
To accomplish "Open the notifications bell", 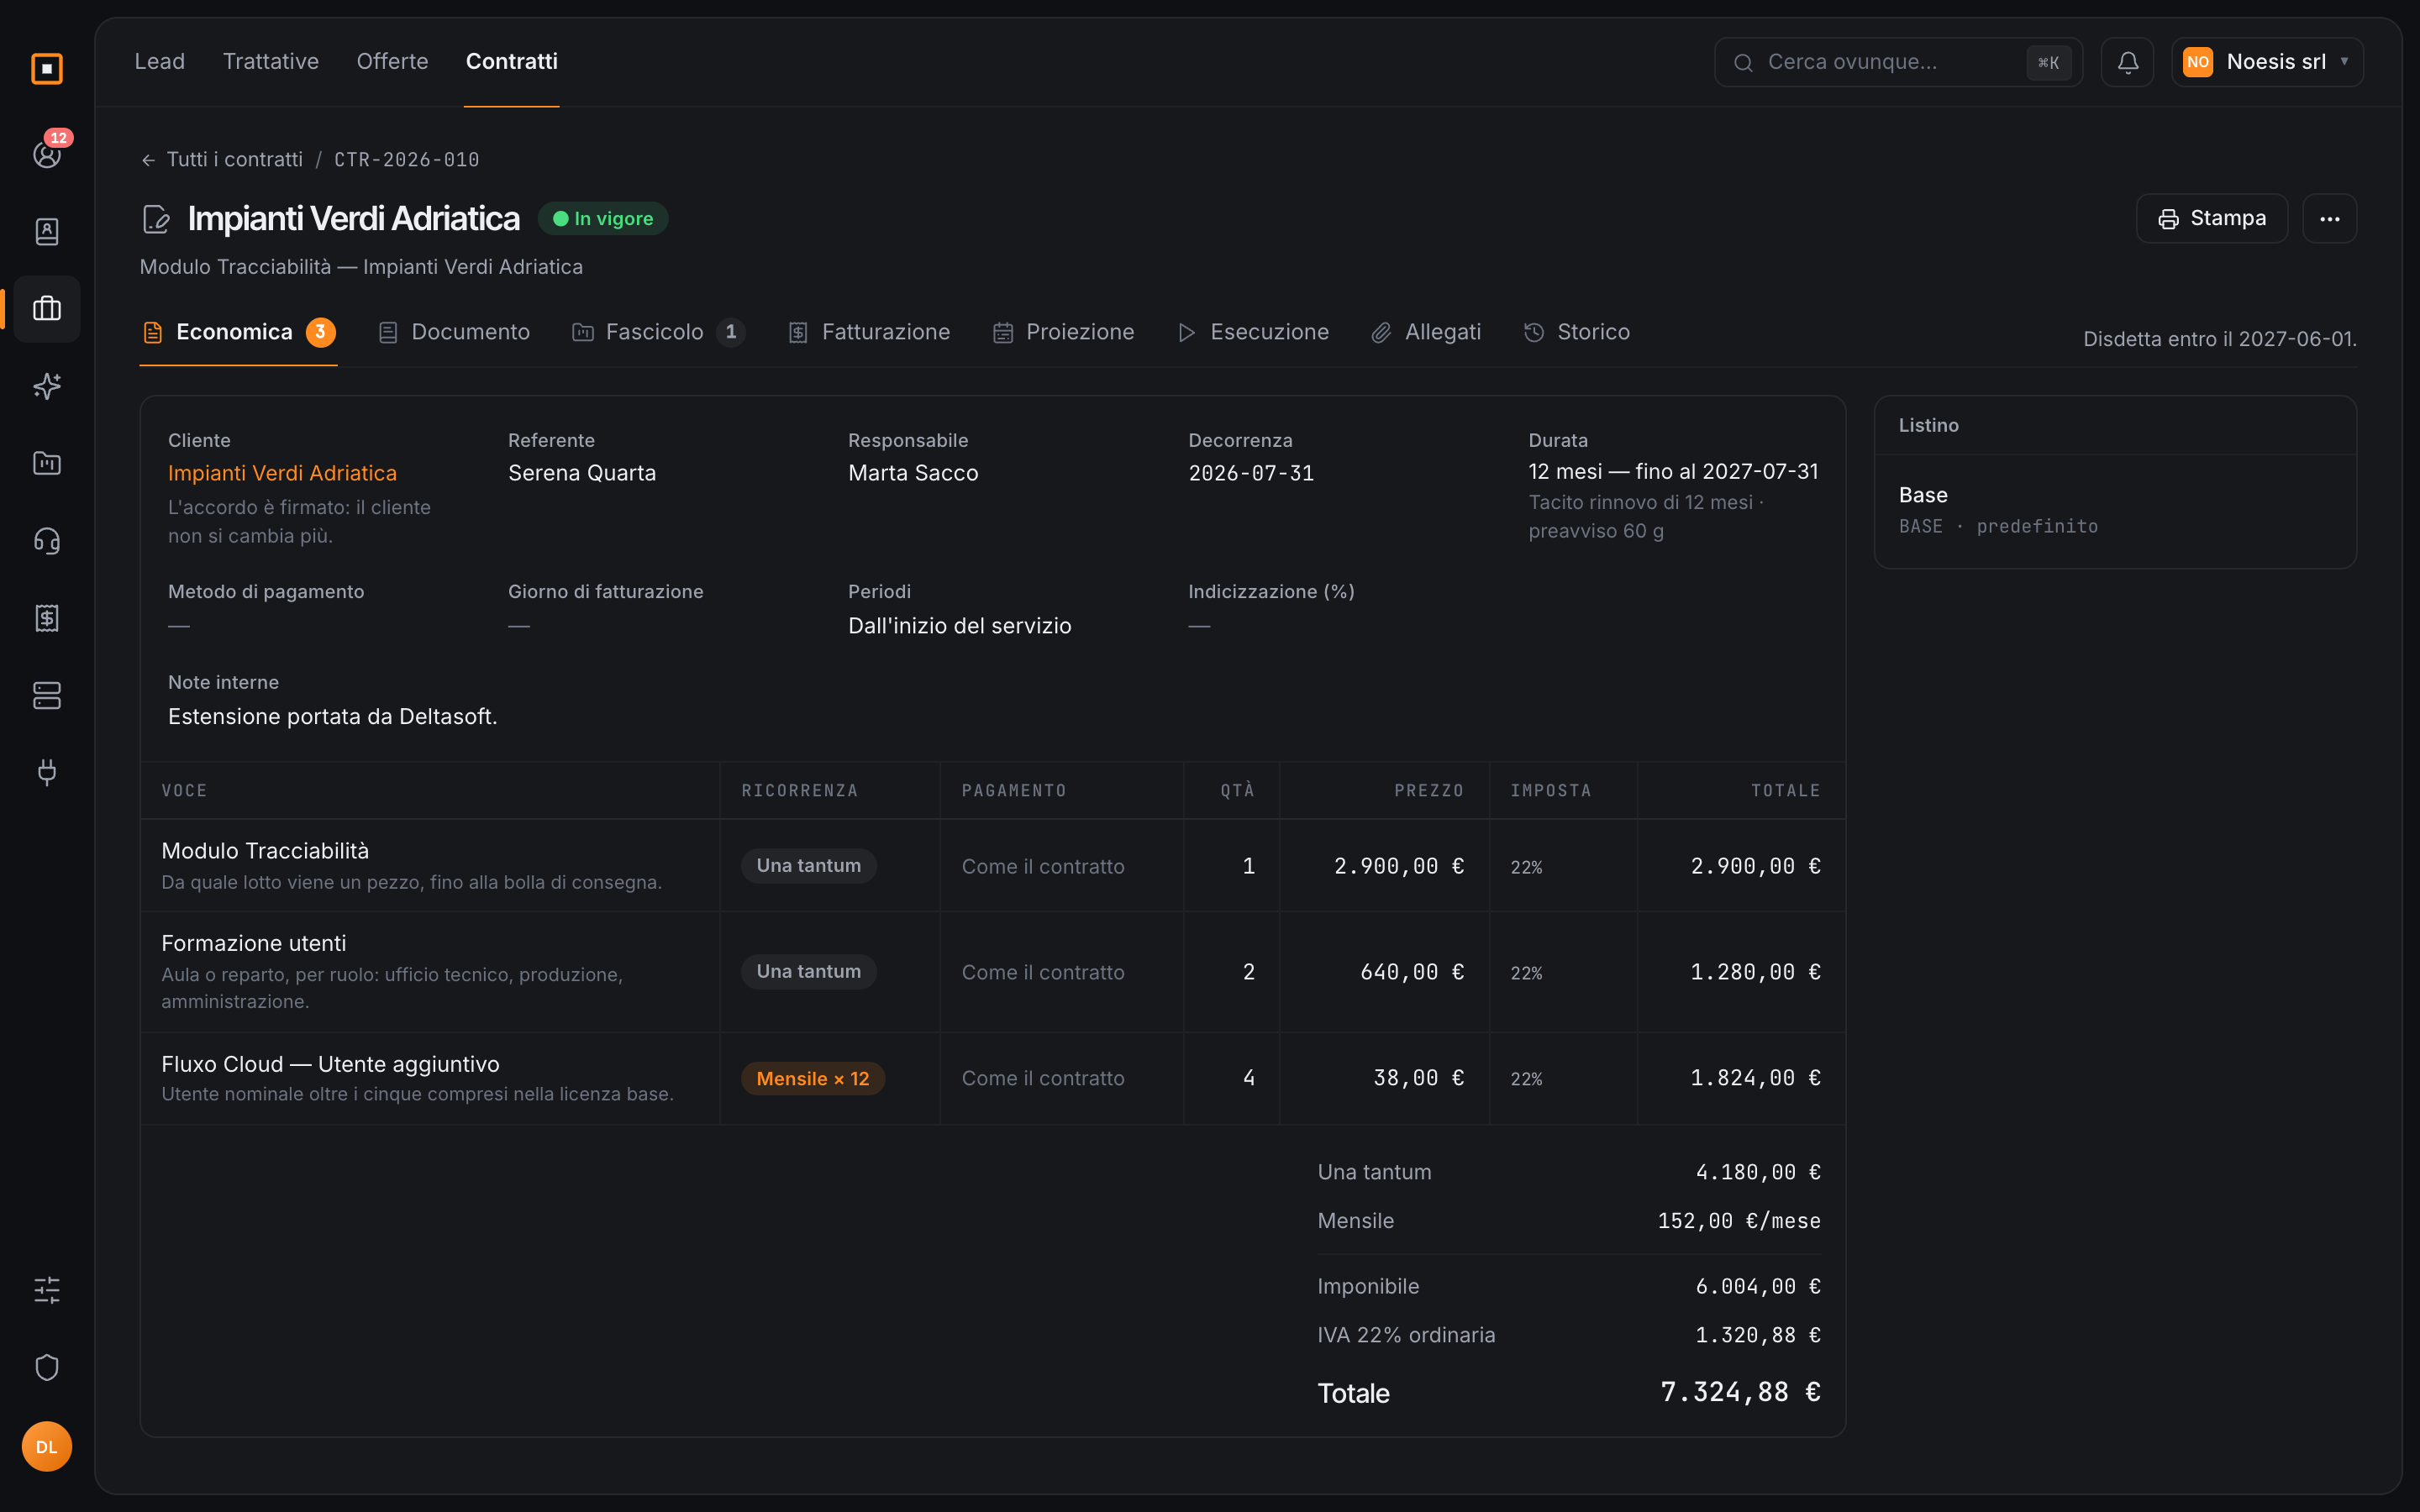I will point(2127,62).
